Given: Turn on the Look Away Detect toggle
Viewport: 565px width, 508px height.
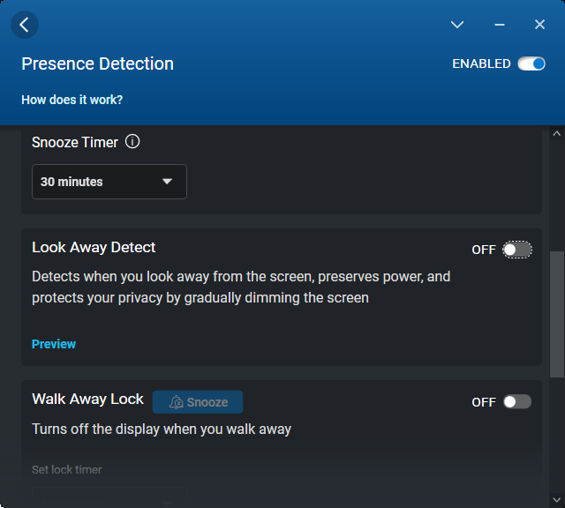Looking at the screenshot, I should click(x=517, y=250).
